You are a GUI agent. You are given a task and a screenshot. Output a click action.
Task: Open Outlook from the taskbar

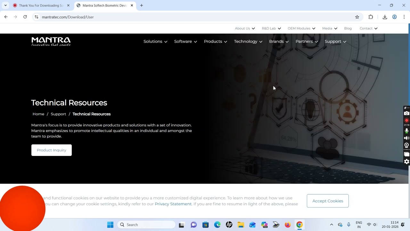point(252,225)
